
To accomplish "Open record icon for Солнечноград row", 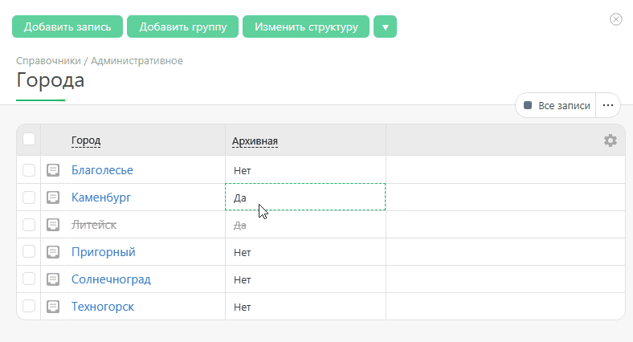I will [x=53, y=279].
